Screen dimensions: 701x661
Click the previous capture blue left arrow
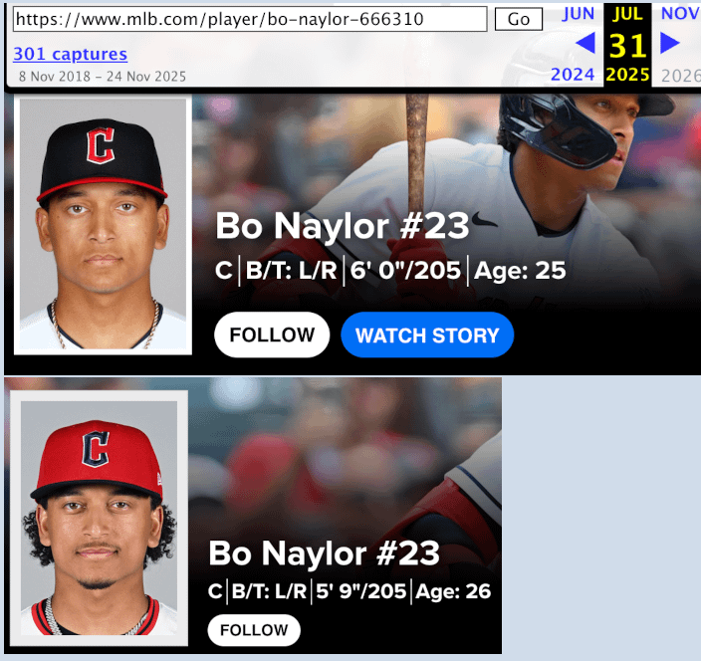585,43
